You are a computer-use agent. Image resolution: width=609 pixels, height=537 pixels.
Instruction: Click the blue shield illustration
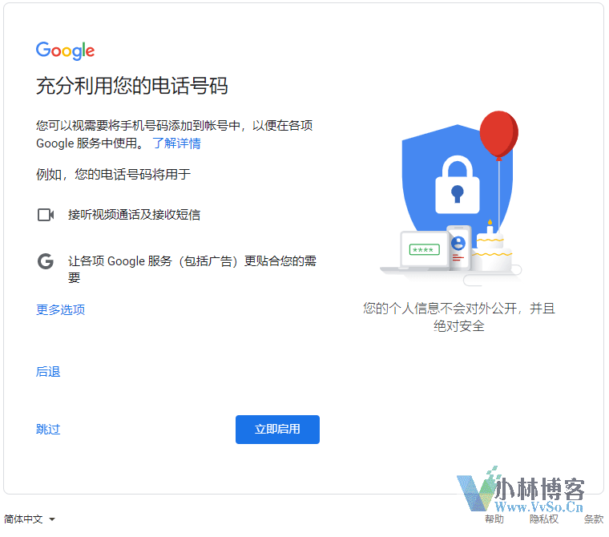[x=457, y=179]
